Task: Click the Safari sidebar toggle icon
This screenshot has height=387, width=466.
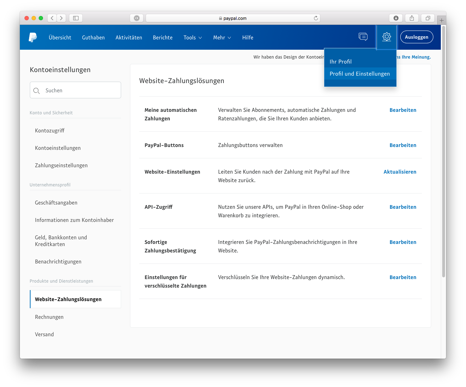Action: 76,18
